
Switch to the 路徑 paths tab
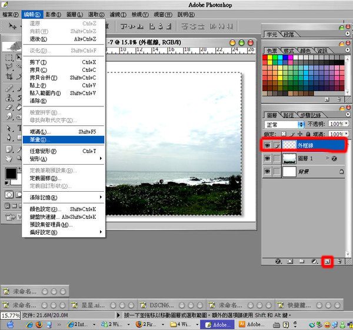pos(288,115)
